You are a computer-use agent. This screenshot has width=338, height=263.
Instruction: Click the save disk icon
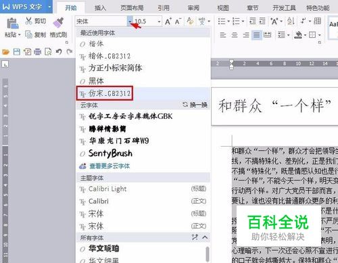[x=17, y=52]
